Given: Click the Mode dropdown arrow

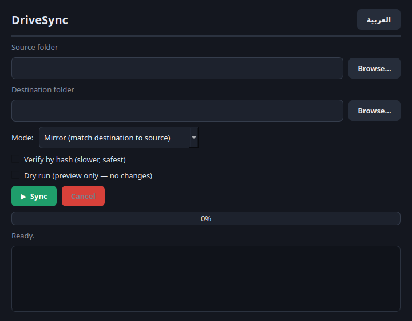Looking at the screenshot, I should (x=194, y=138).
